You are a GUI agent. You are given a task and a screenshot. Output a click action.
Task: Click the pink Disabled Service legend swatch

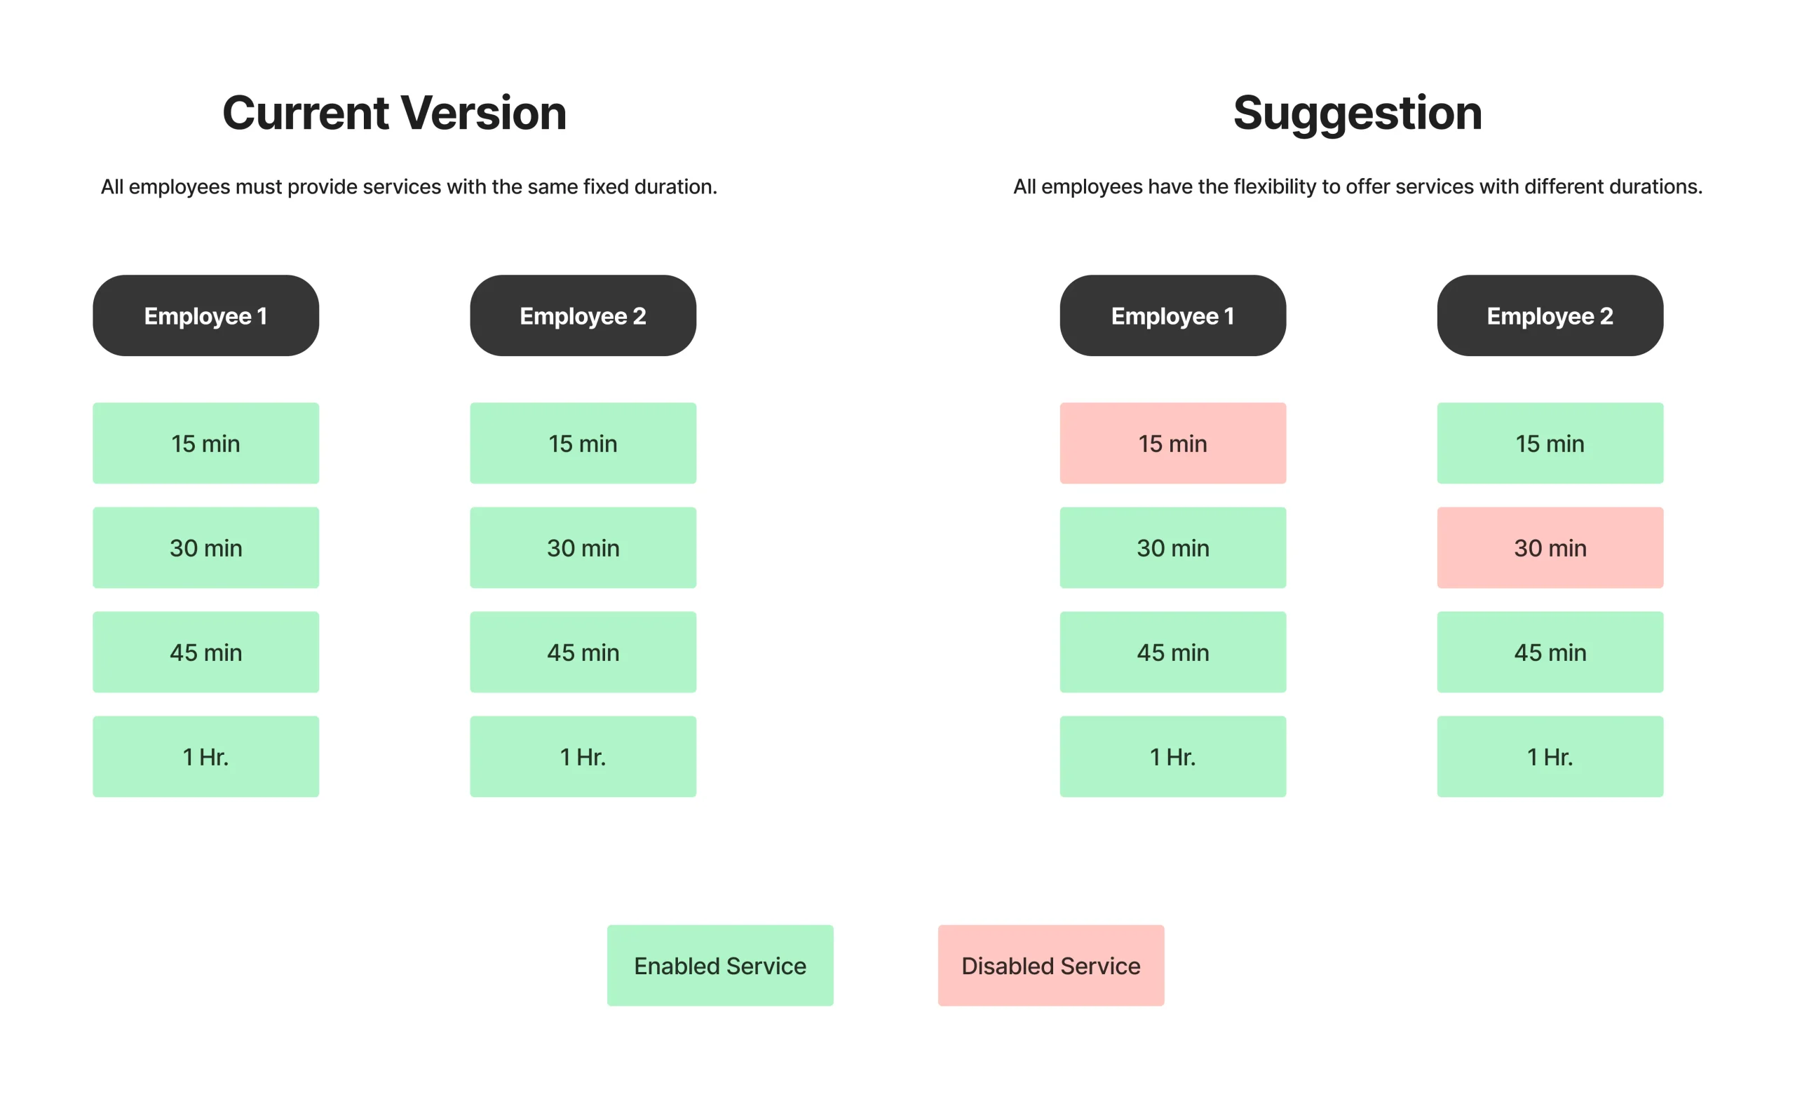pos(1050,965)
